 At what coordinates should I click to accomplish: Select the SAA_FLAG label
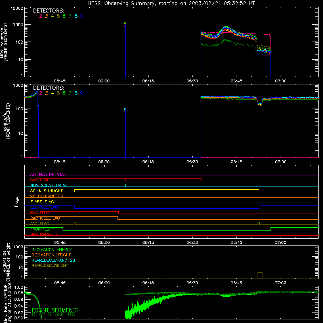point(40,213)
